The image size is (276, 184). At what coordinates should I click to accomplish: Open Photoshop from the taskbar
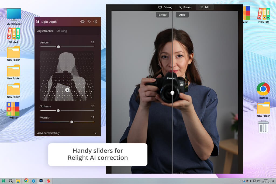[41, 181]
